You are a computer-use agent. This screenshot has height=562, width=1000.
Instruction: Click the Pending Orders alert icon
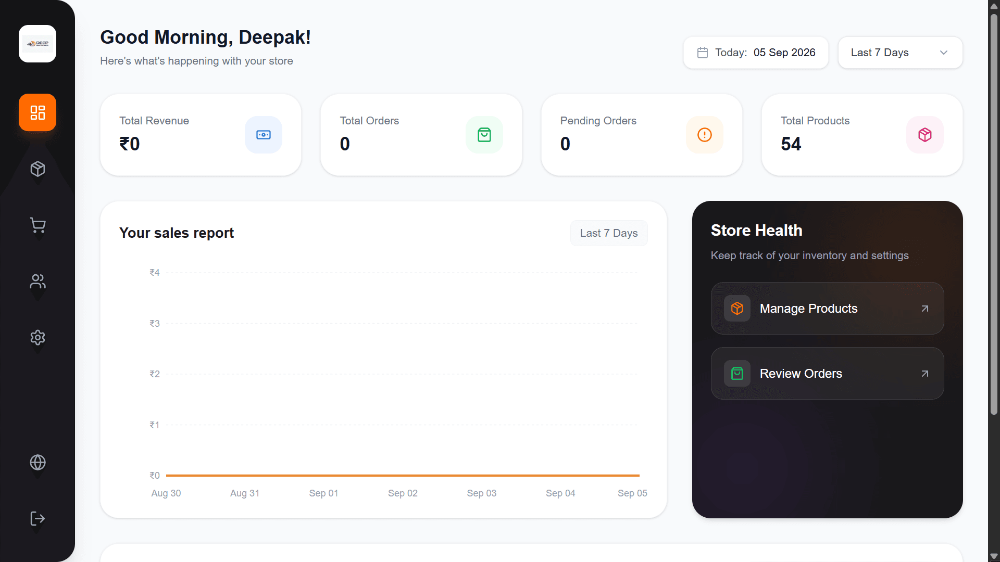pyautogui.click(x=705, y=135)
